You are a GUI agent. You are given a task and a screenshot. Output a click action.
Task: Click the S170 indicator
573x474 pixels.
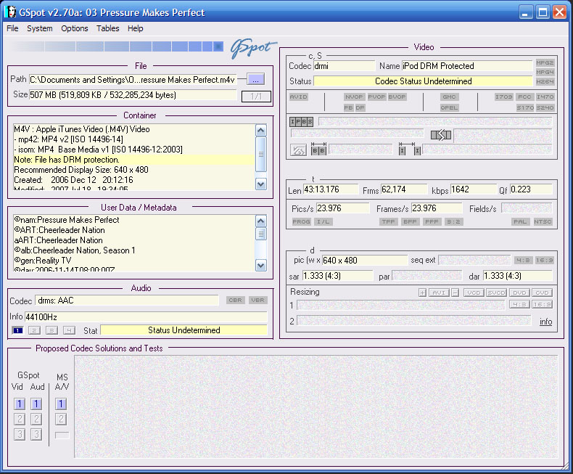[525, 108]
